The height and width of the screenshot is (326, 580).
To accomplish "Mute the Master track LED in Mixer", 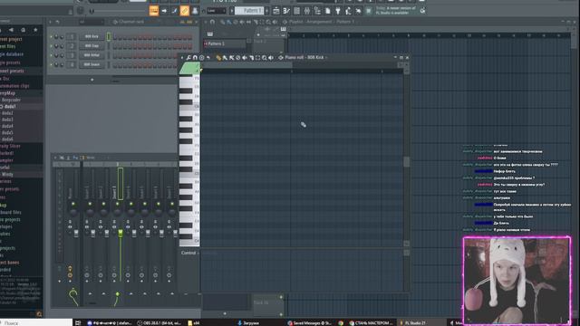I will (73, 204).
